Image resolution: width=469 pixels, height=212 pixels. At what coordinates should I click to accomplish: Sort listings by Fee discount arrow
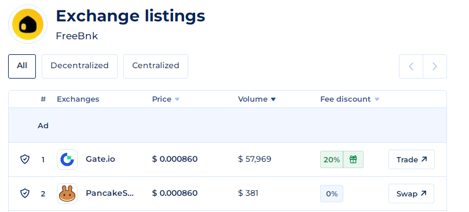[x=377, y=99]
